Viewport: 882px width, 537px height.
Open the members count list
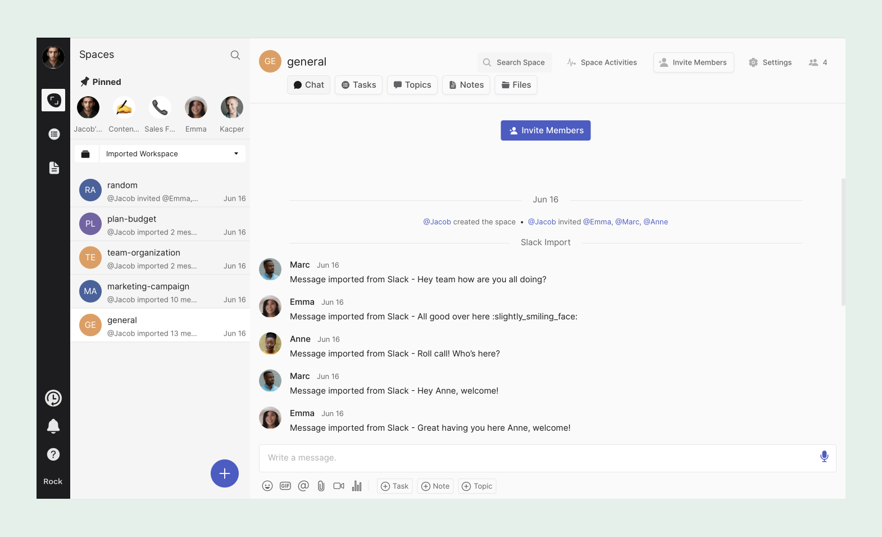(818, 62)
